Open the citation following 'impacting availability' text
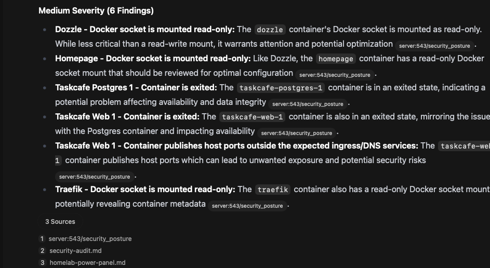This screenshot has width=490, height=268. coord(296,133)
